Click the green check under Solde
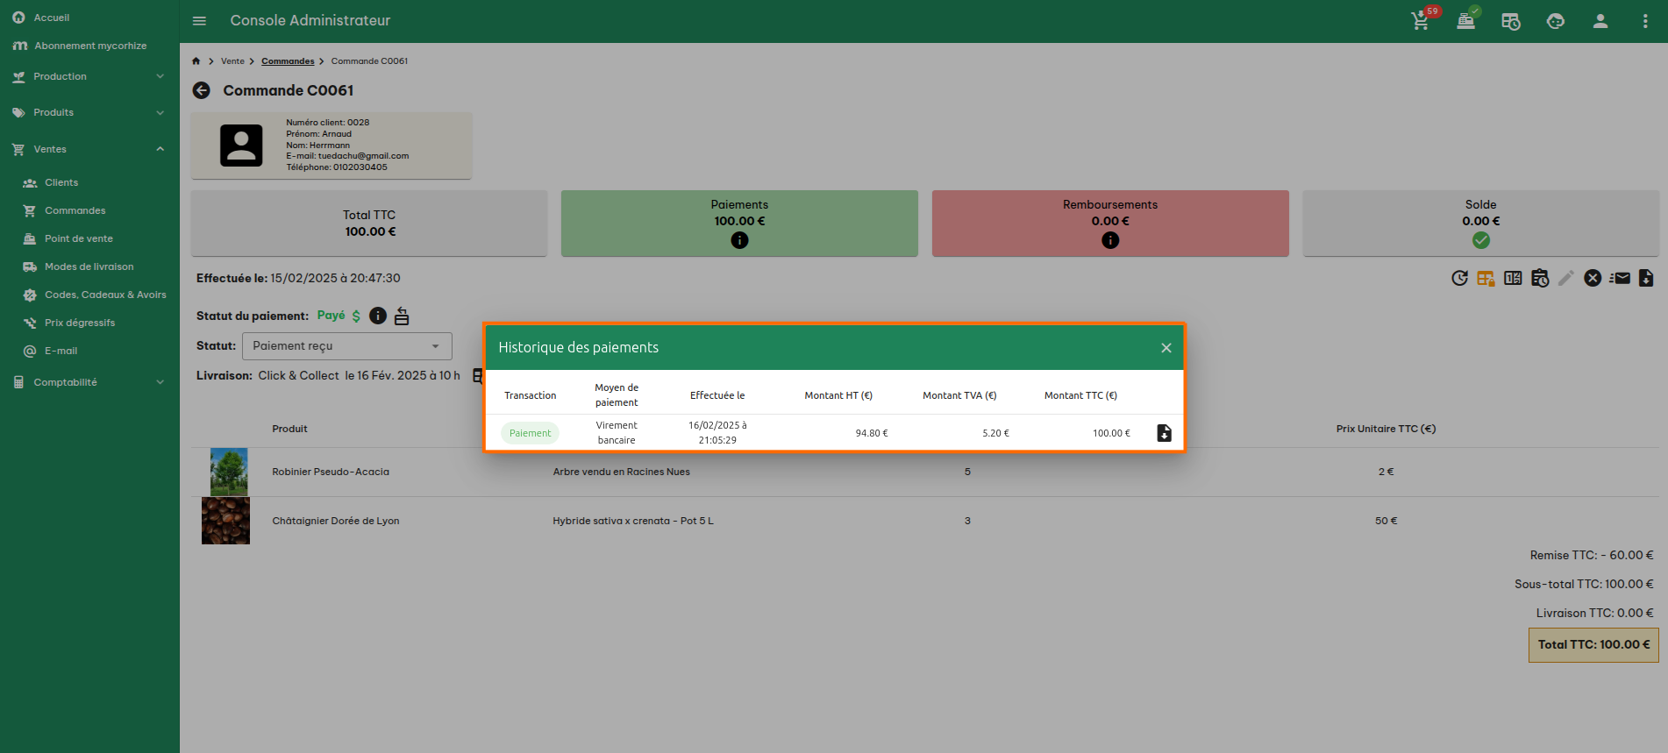This screenshot has width=1668, height=753. 1481,240
